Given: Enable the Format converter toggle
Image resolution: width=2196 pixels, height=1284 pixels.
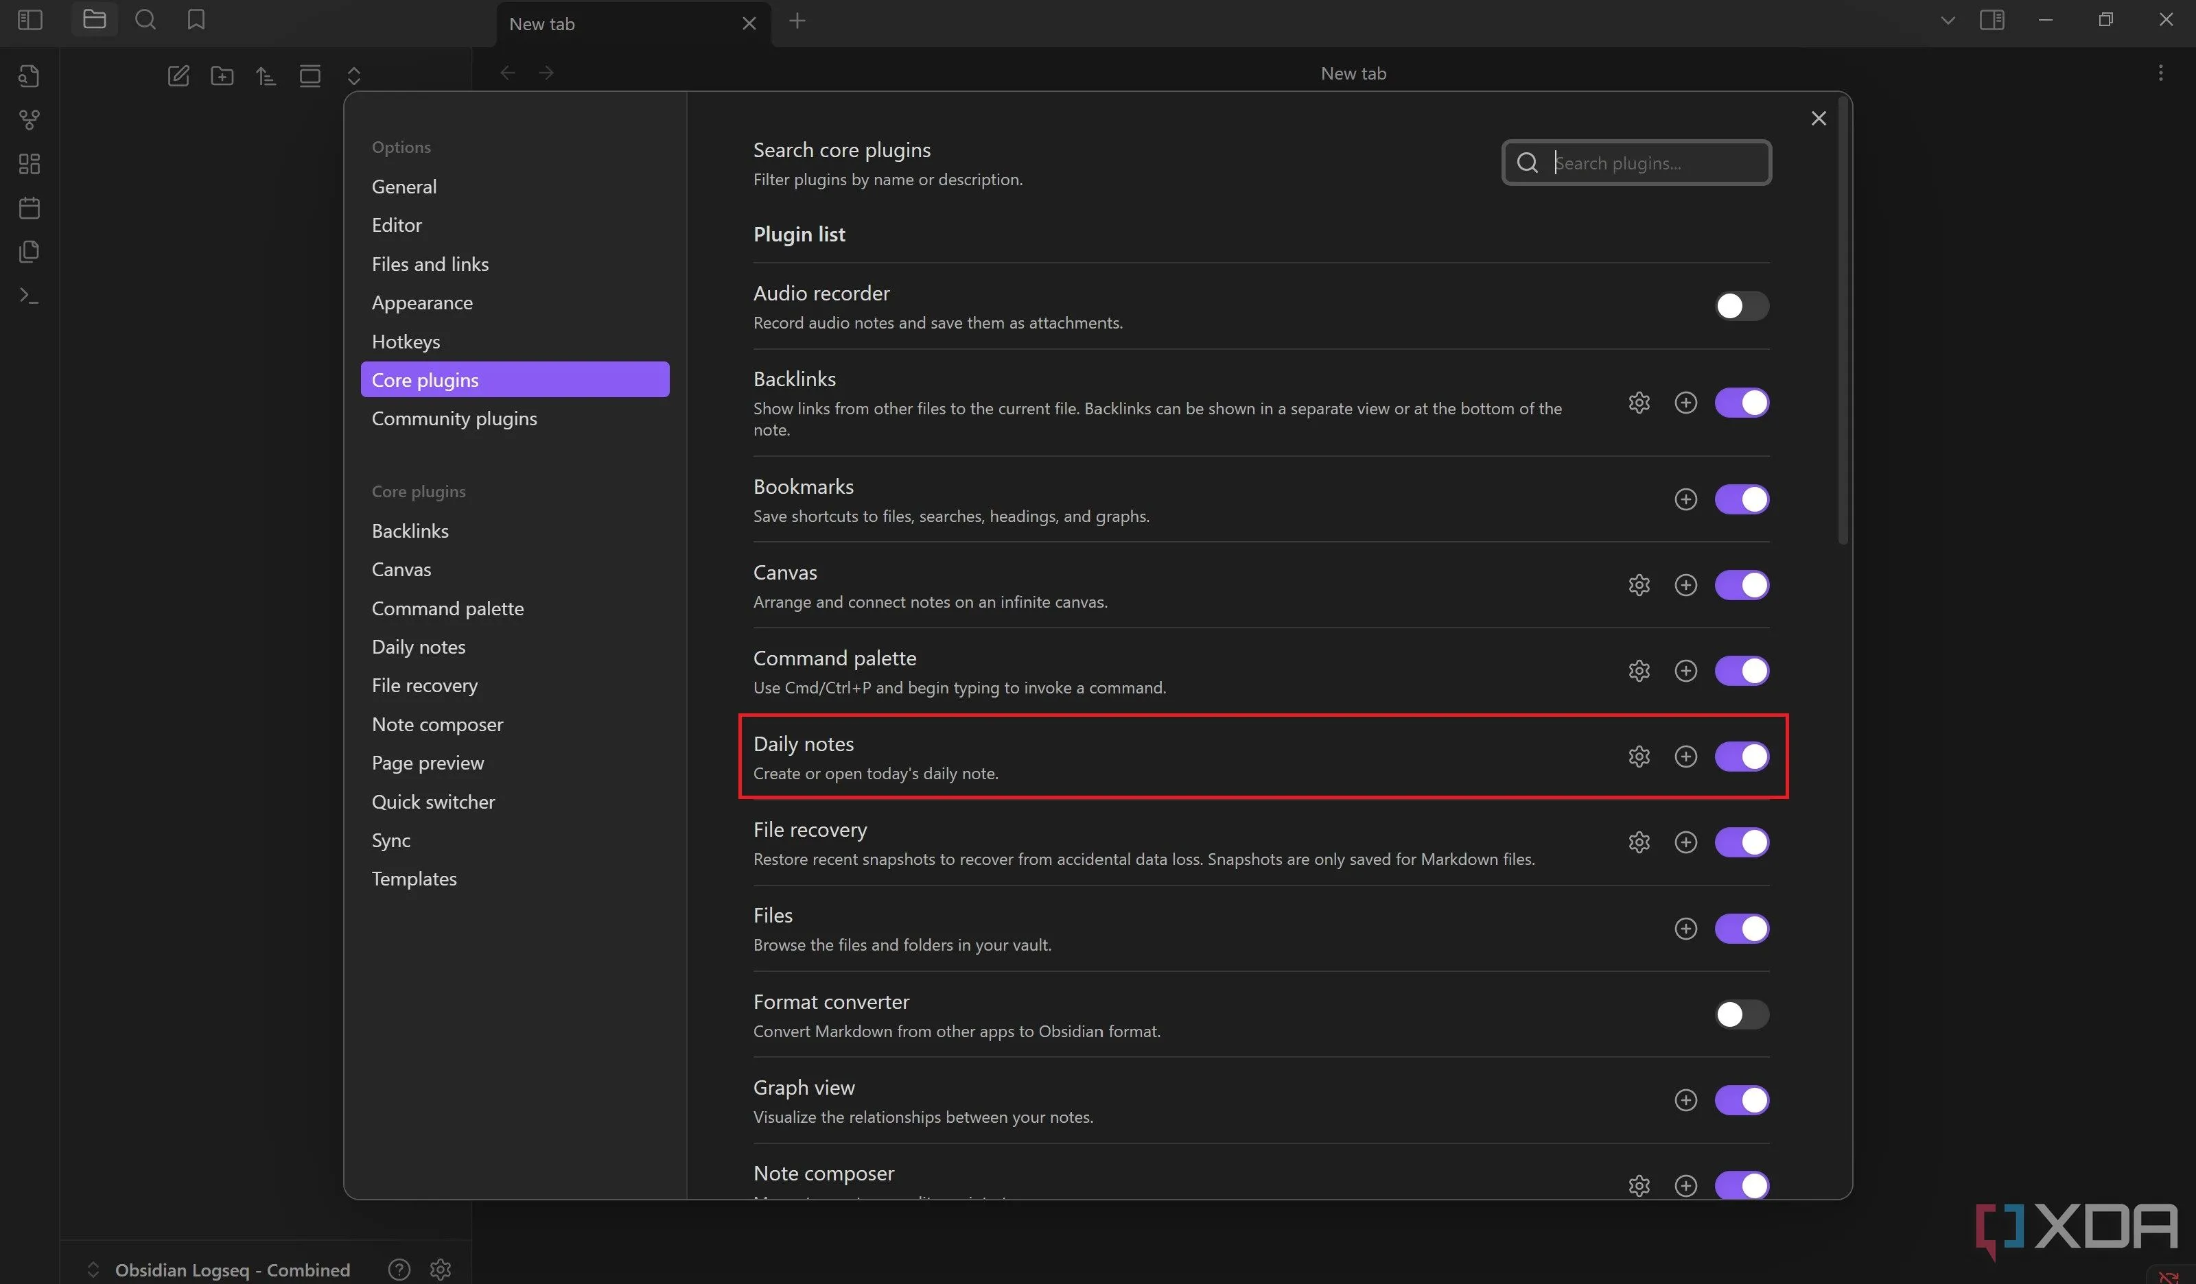Looking at the screenshot, I should click(x=1742, y=1014).
